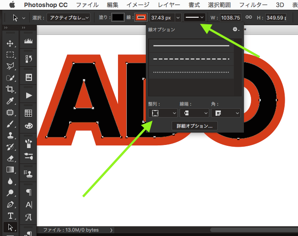Screen dimensions: 298x236
Task: Open the stroke options gear menu
Action: tap(235, 29)
